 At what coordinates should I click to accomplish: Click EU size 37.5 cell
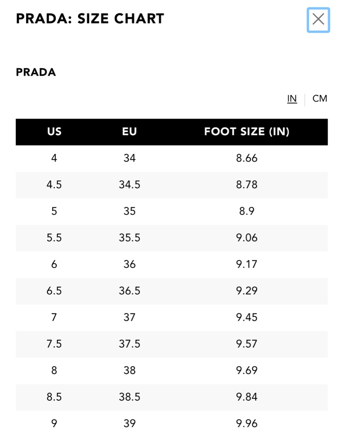click(x=129, y=344)
